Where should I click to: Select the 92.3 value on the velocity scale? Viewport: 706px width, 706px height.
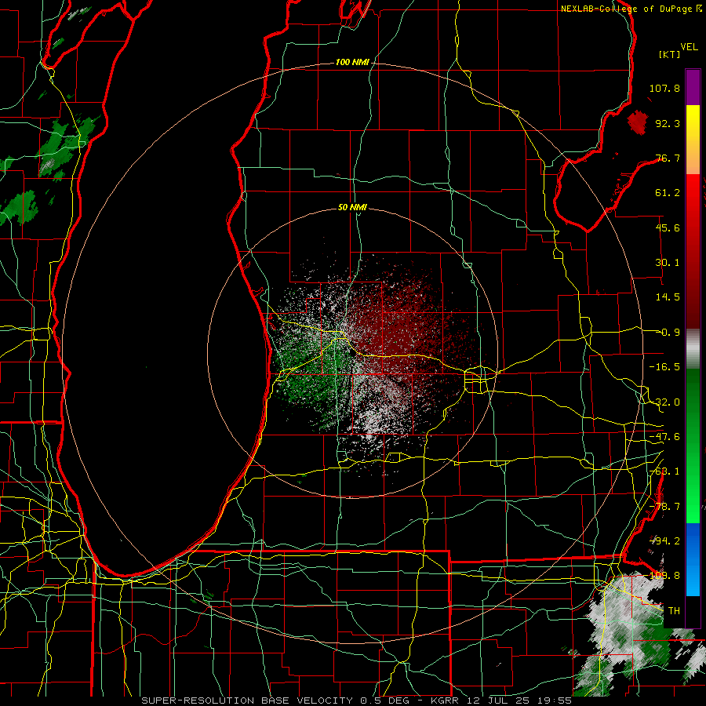pos(668,123)
